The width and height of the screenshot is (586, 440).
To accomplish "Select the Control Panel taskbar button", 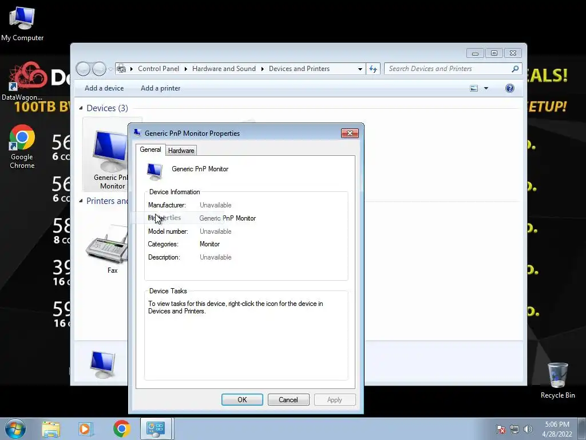I will pyautogui.click(x=156, y=429).
